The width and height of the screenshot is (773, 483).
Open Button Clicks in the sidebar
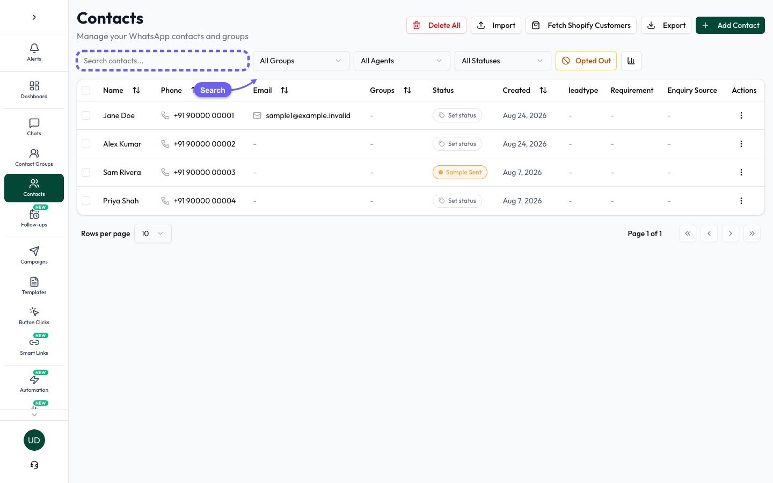click(x=34, y=316)
